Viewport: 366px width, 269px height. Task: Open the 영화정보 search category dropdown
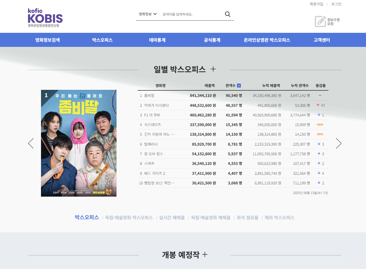148,14
